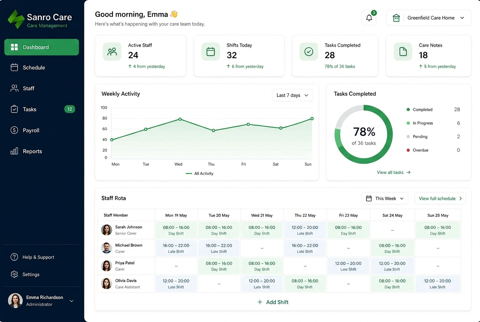
Task: Toggle the Overdue red legend dot
Action: coord(408,150)
